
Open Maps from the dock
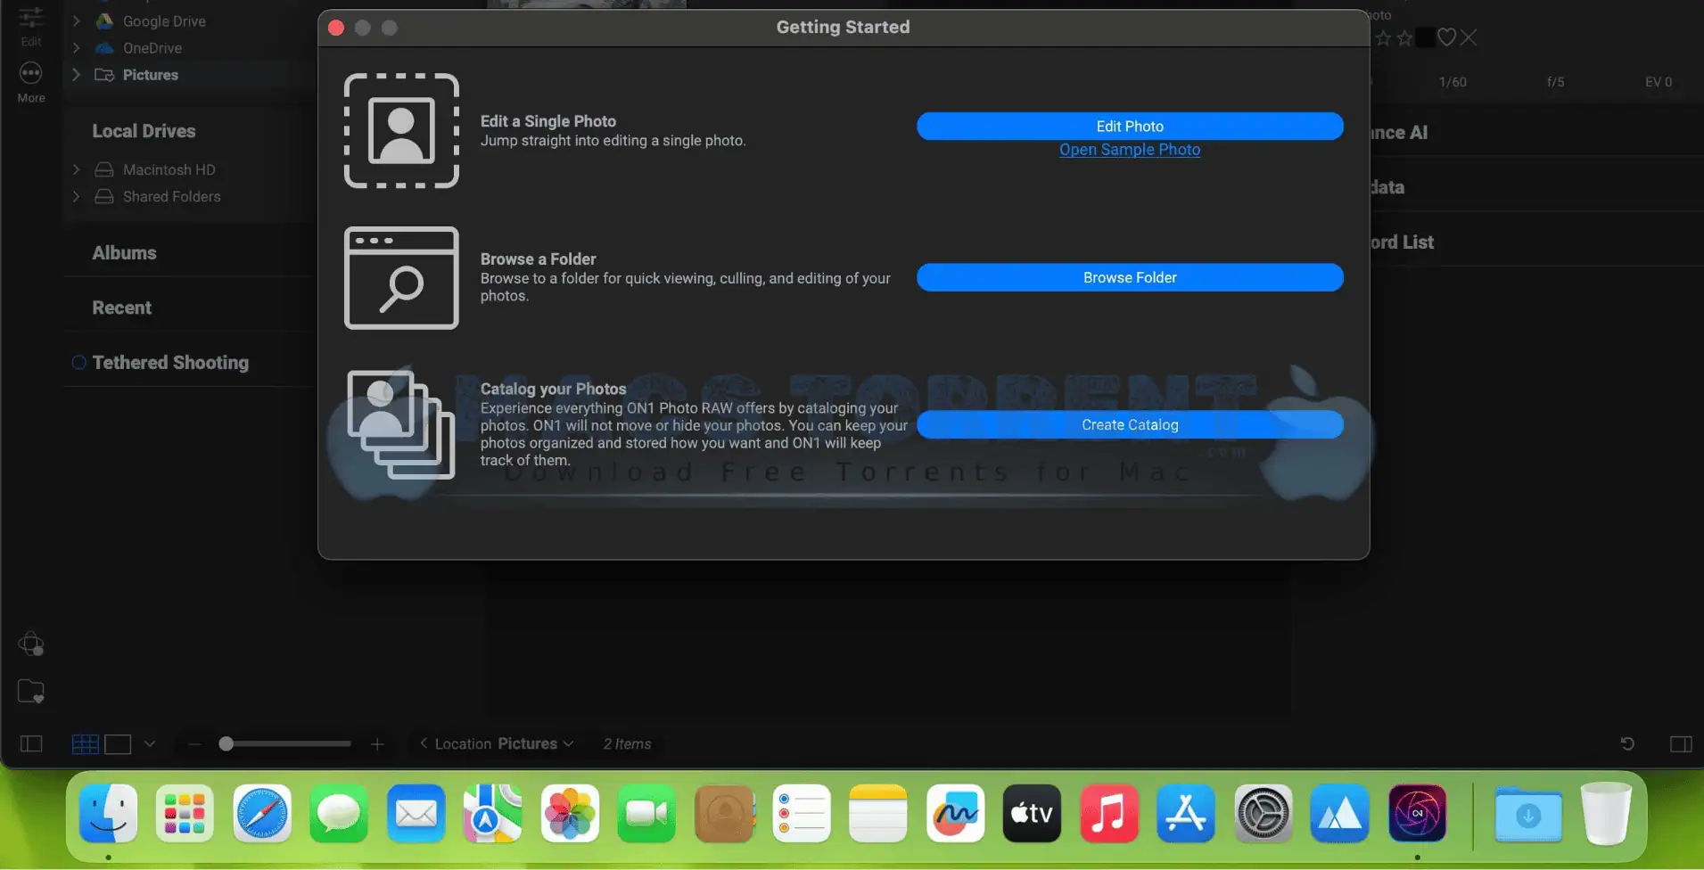[492, 813]
